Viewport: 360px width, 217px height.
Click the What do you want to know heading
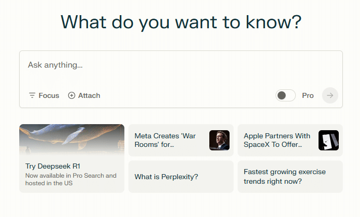[x=181, y=23]
